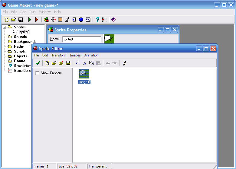236x169 pixels.
Task: Cut selected image with scissors
Action: (x=84, y=63)
